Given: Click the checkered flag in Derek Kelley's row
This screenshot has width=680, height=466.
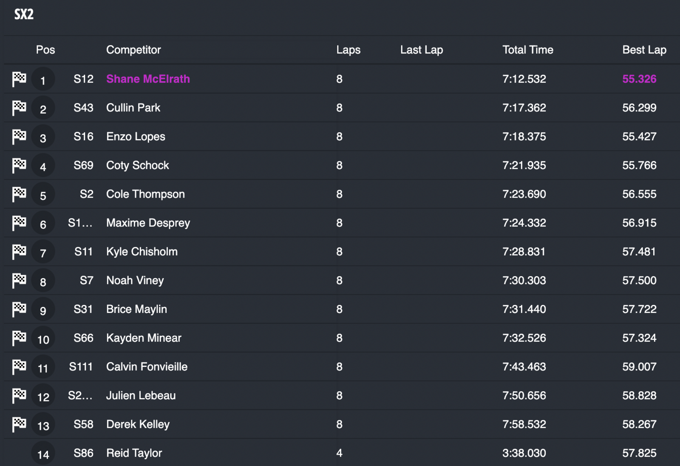Looking at the screenshot, I should (x=19, y=424).
